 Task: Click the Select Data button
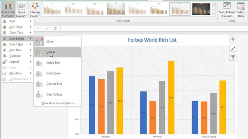[x=241, y=10]
